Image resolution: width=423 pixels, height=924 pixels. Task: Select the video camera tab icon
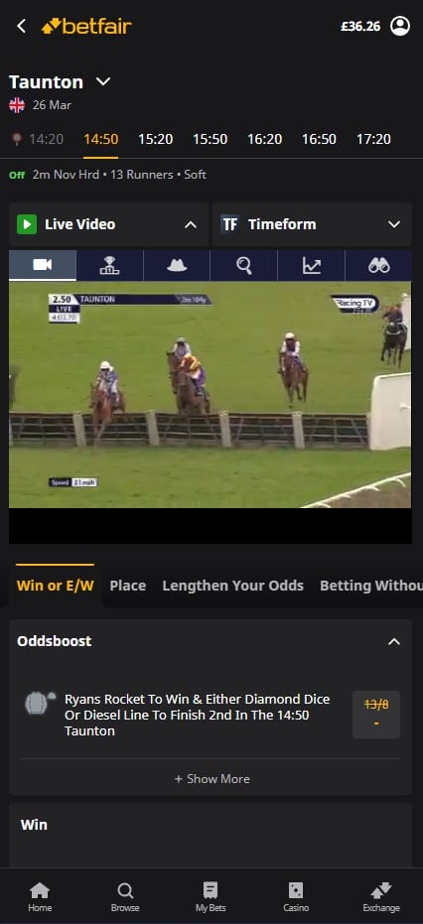[x=43, y=265]
